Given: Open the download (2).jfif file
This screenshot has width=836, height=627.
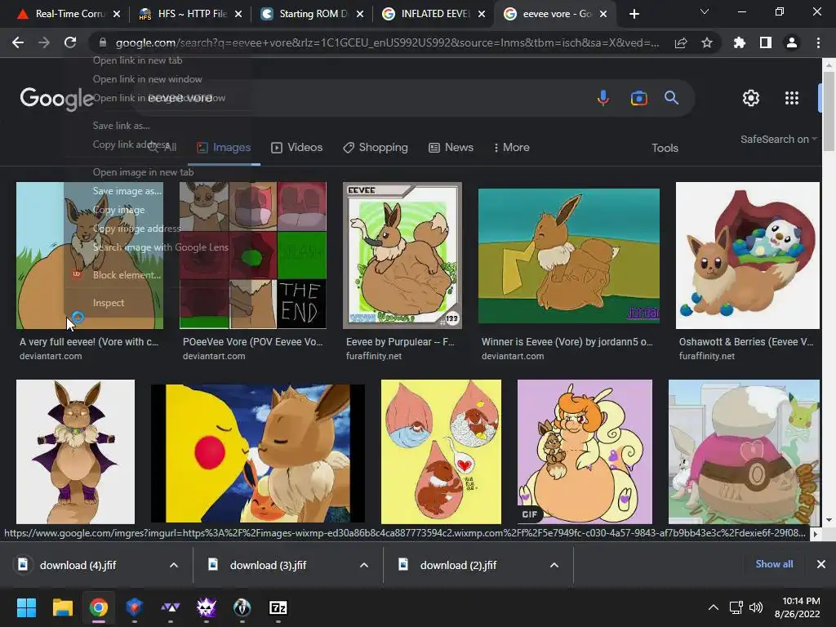Looking at the screenshot, I should [459, 565].
